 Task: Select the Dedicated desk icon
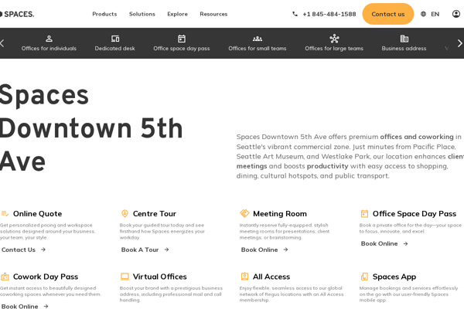114,39
